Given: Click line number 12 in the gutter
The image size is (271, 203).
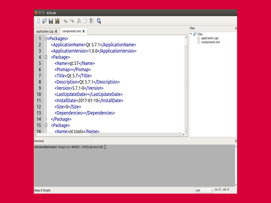Looking at the screenshot, I should (39, 107).
